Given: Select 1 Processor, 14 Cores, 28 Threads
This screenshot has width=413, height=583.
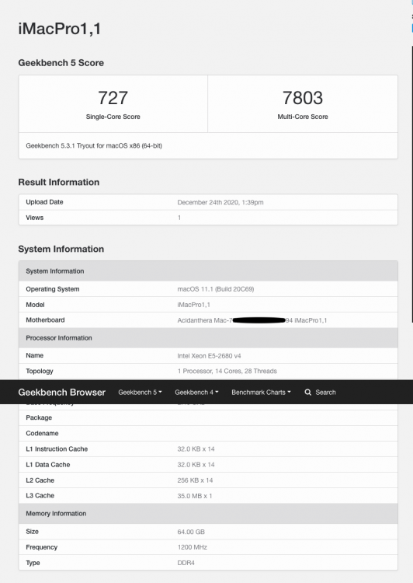Looking at the screenshot, I should [x=227, y=371].
